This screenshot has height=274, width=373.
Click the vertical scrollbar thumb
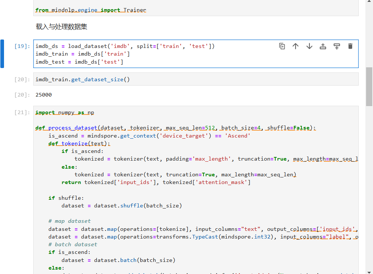369,87
